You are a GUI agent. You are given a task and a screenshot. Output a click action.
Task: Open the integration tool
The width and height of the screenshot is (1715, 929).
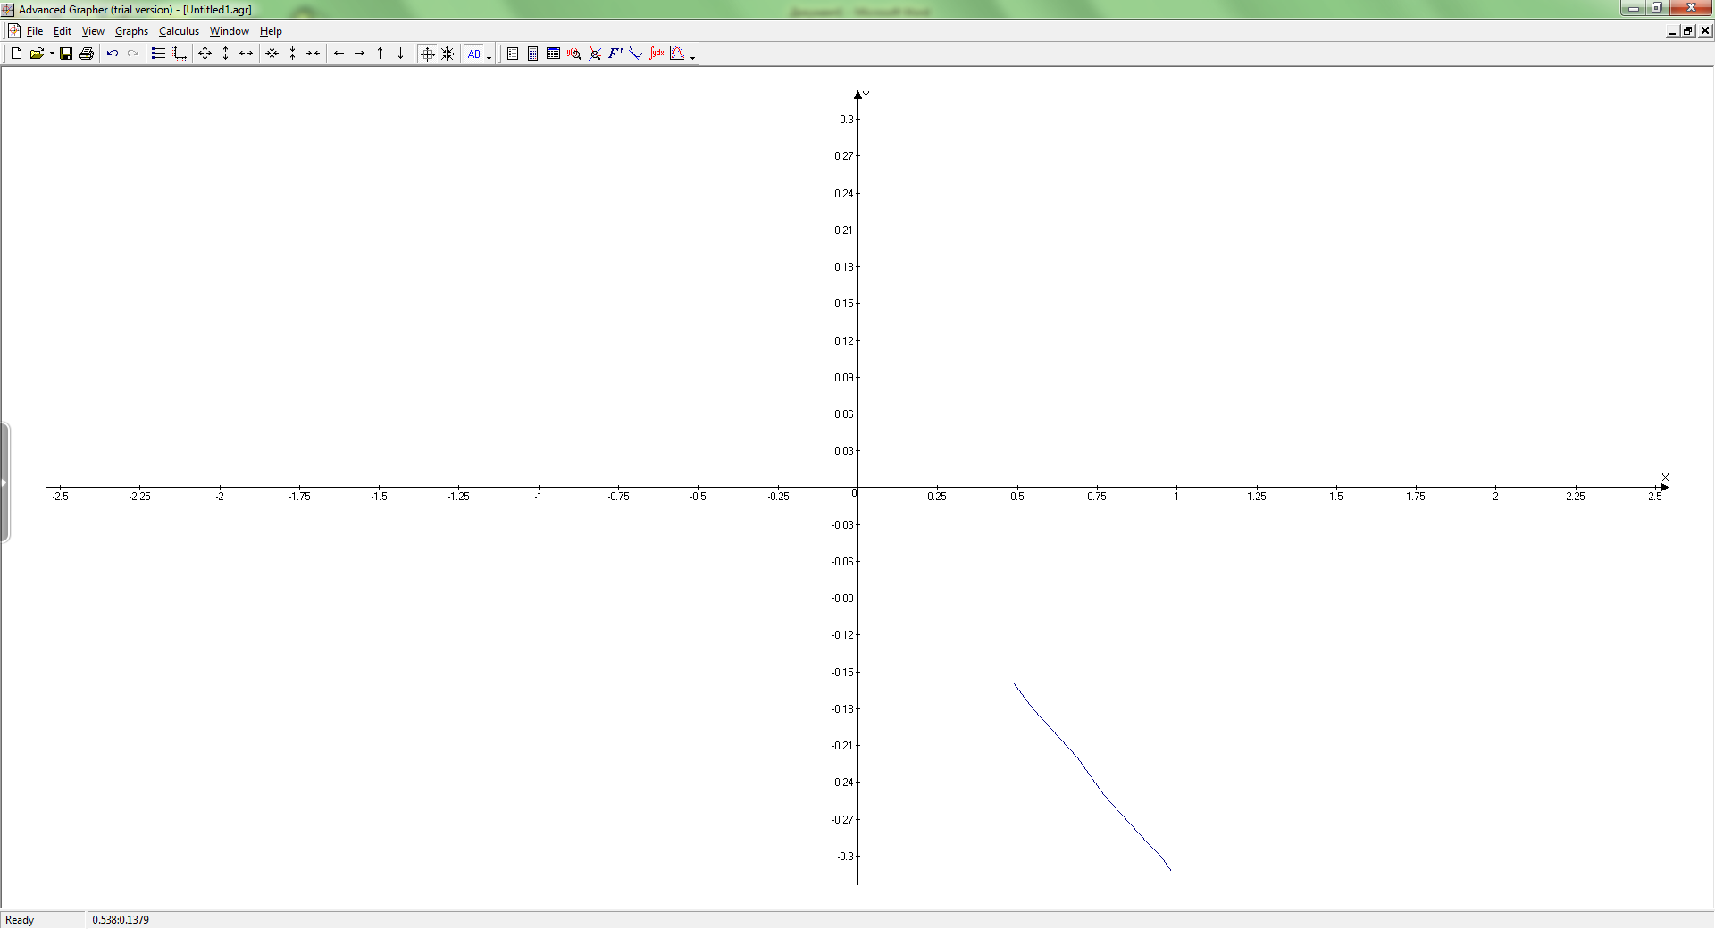click(x=657, y=54)
